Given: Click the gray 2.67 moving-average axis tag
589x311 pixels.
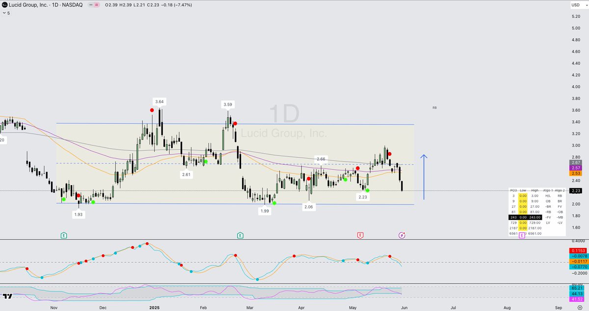Looking at the screenshot, I should tap(576, 163).
